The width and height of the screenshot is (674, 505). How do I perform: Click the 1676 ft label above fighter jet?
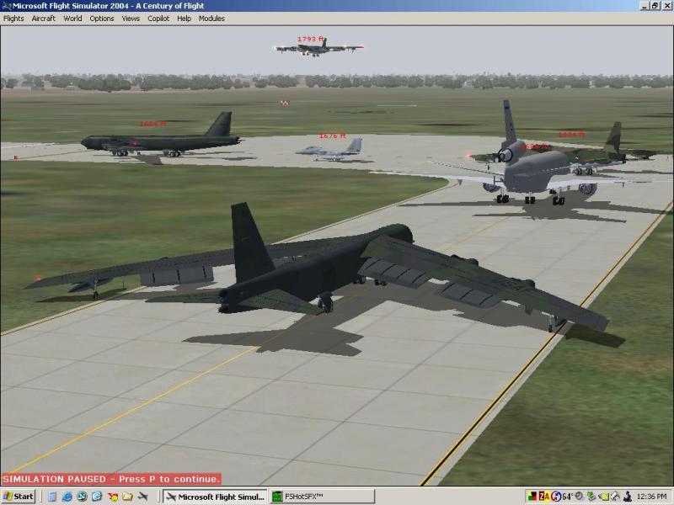point(332,136)
